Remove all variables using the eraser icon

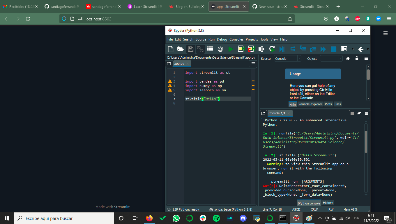click(x=359, y=113)
